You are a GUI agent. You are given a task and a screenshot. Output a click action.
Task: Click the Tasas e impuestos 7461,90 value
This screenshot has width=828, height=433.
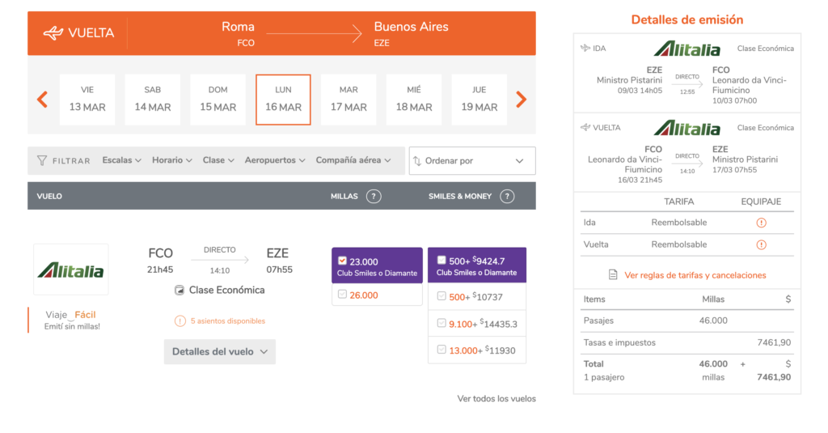click(774, 342)
